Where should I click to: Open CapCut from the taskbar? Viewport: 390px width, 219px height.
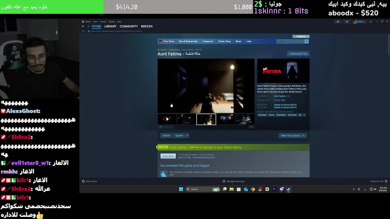(x=267, y=189)
